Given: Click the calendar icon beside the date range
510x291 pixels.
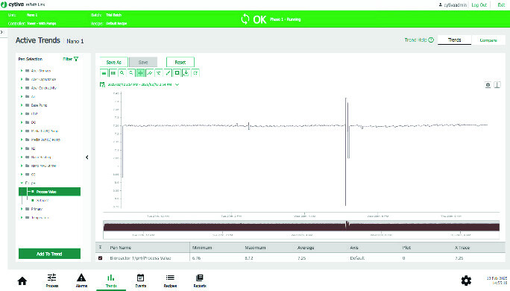Looking at the screenshot, I should point(102,84).
